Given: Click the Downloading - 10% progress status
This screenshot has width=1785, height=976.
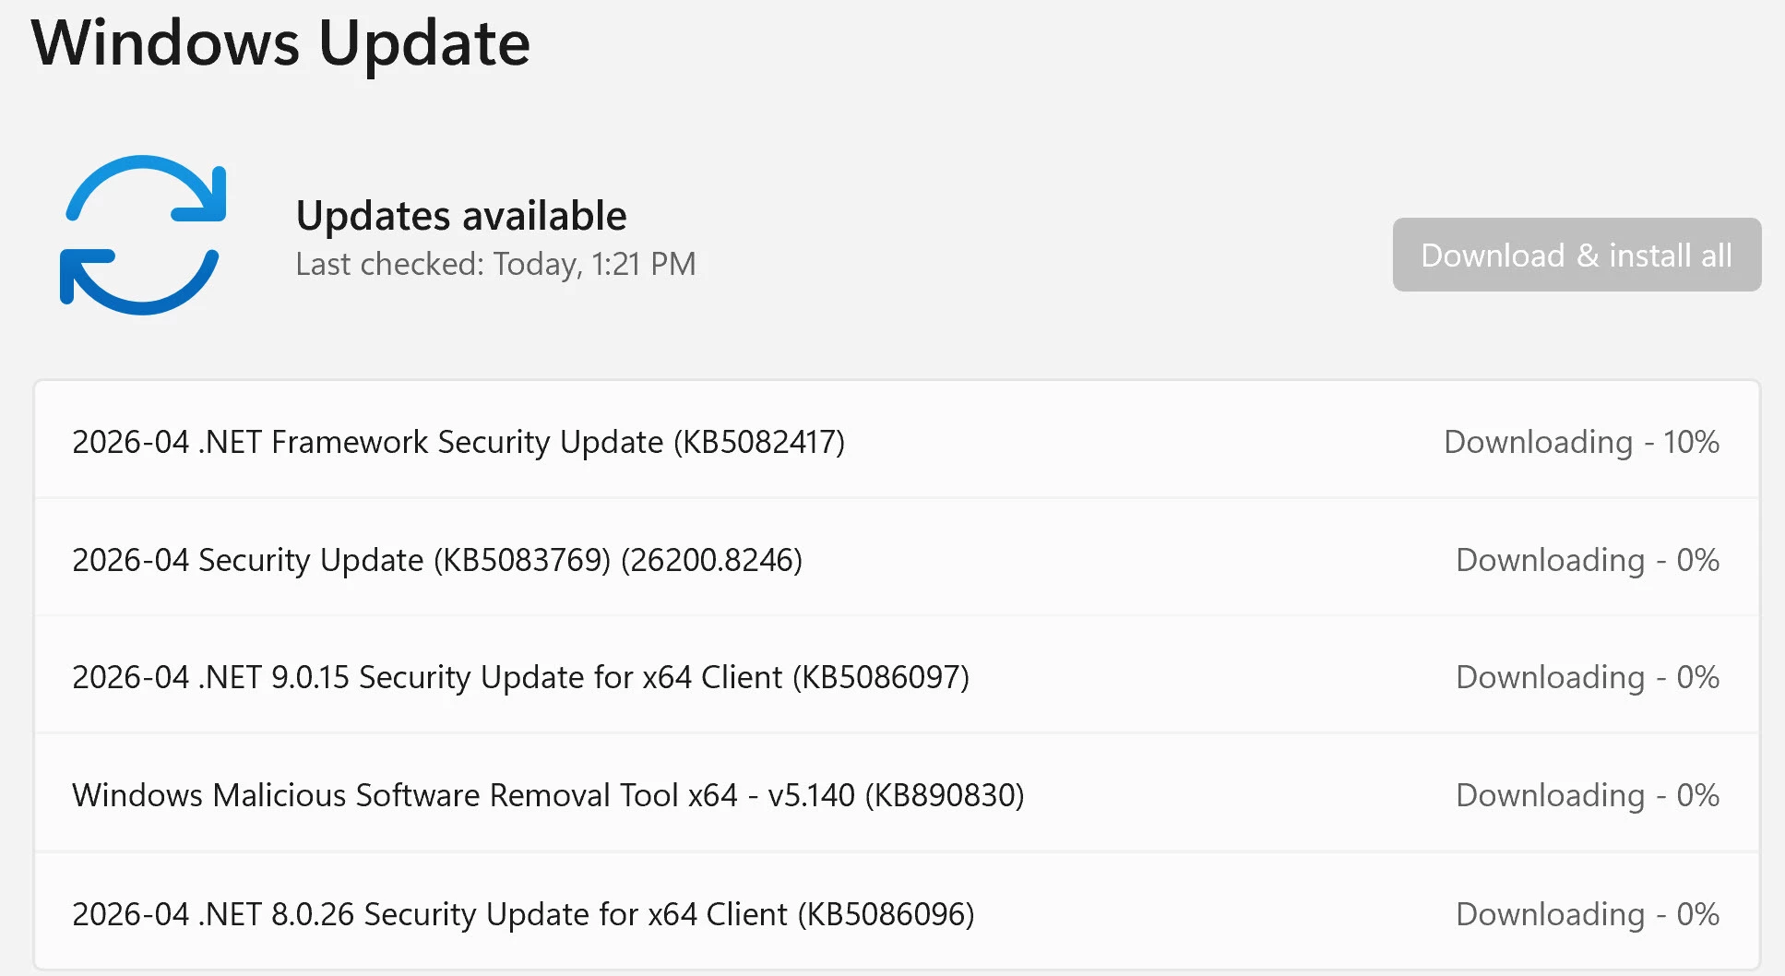Looking at the screenshot, I should click(x=1581, y=442).
